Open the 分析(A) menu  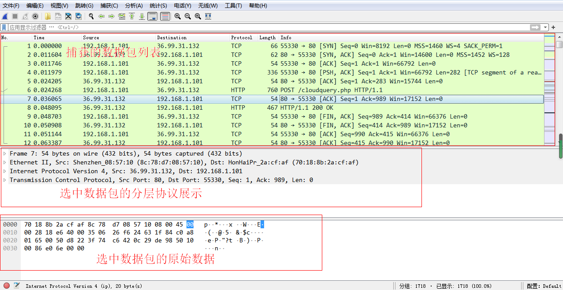click(134, 6)
